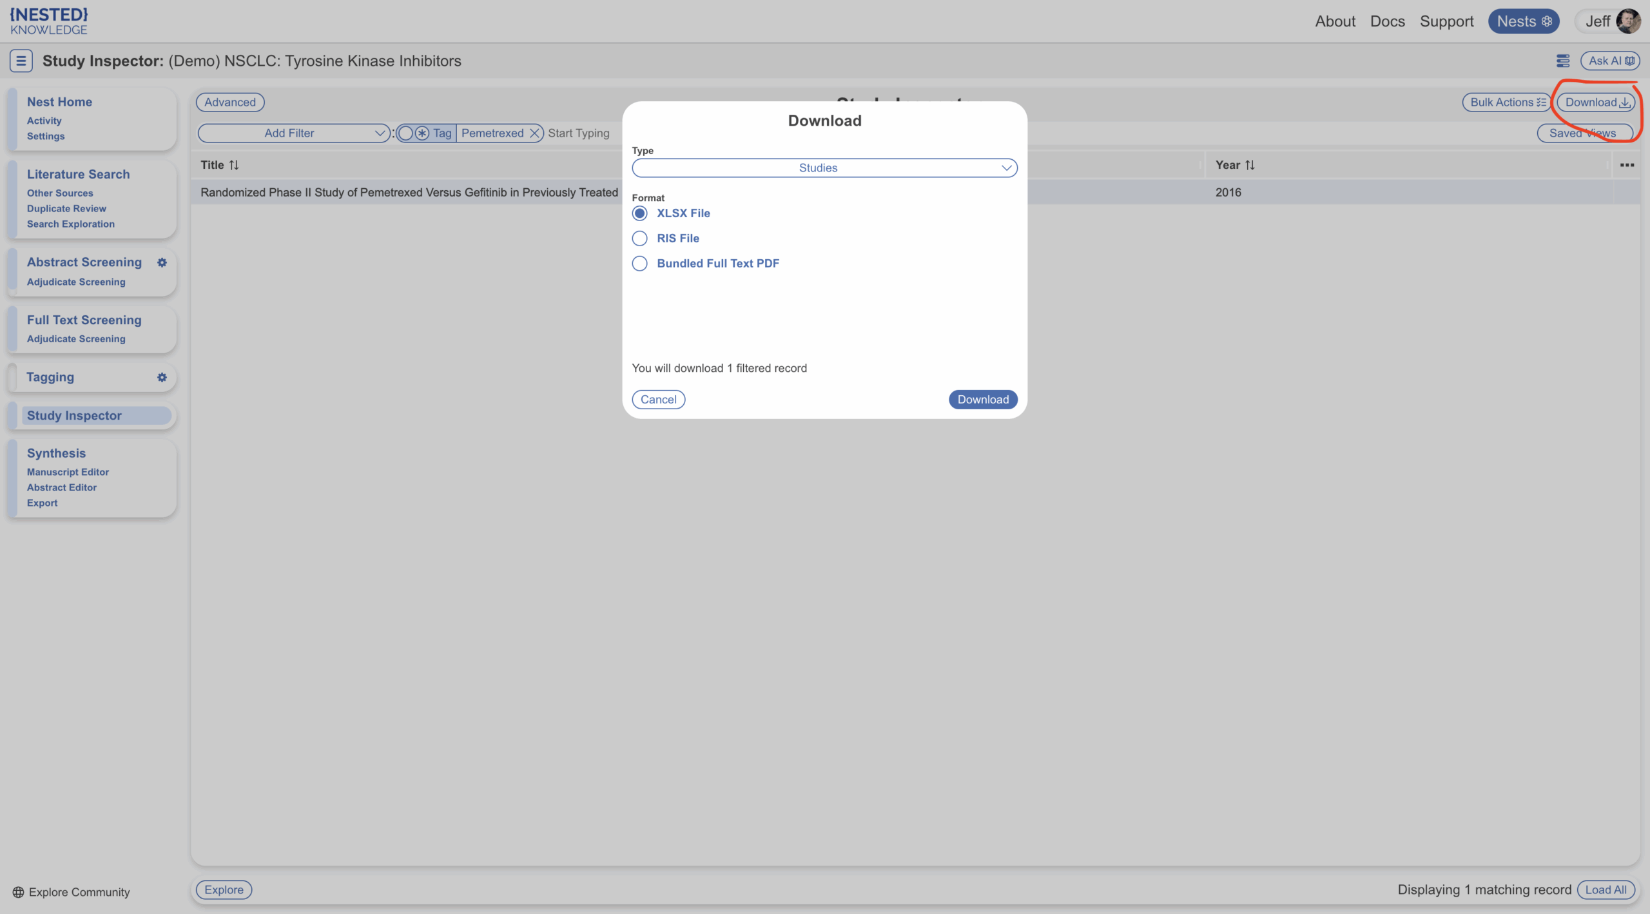Open the three-dot column options
This screenshot has width=1650, height=914.
(x=1627, y=165)
